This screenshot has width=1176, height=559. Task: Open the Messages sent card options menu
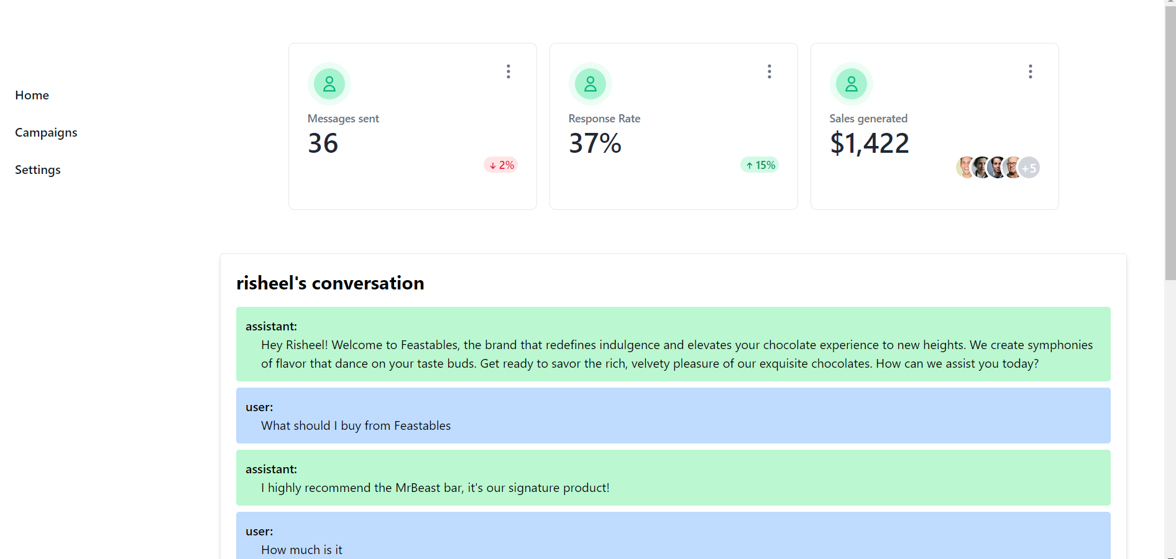click(508, 71)
